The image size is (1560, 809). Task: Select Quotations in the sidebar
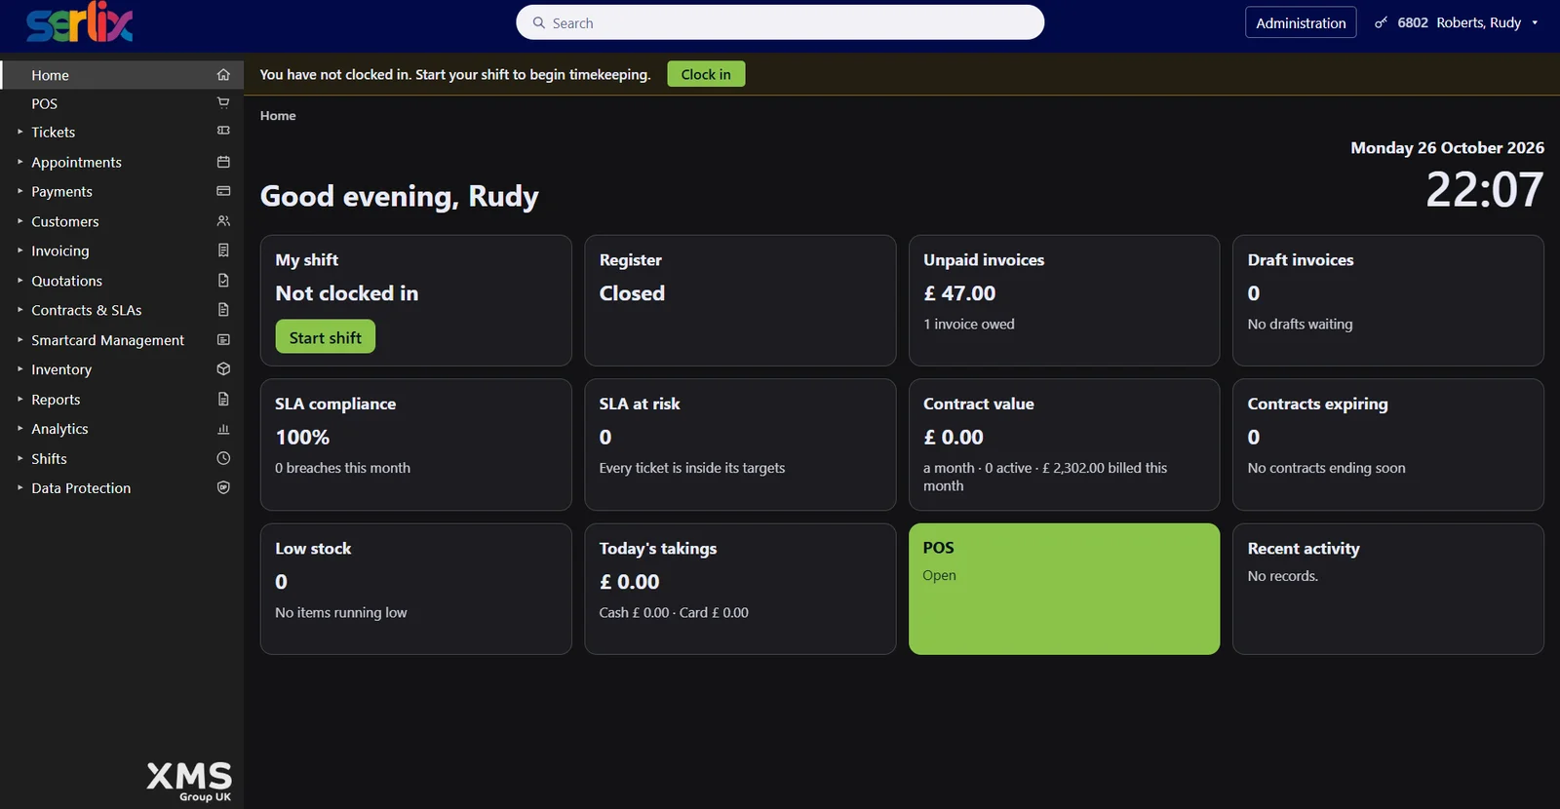tap(122, 281)
